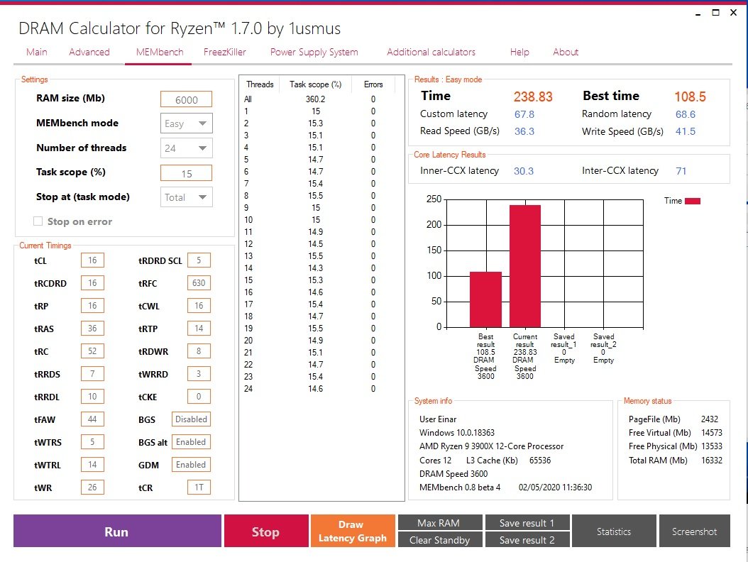This screenshot has height=562, width=748.
Task: Click the red Stop button
Action: (x=265, y=531)
